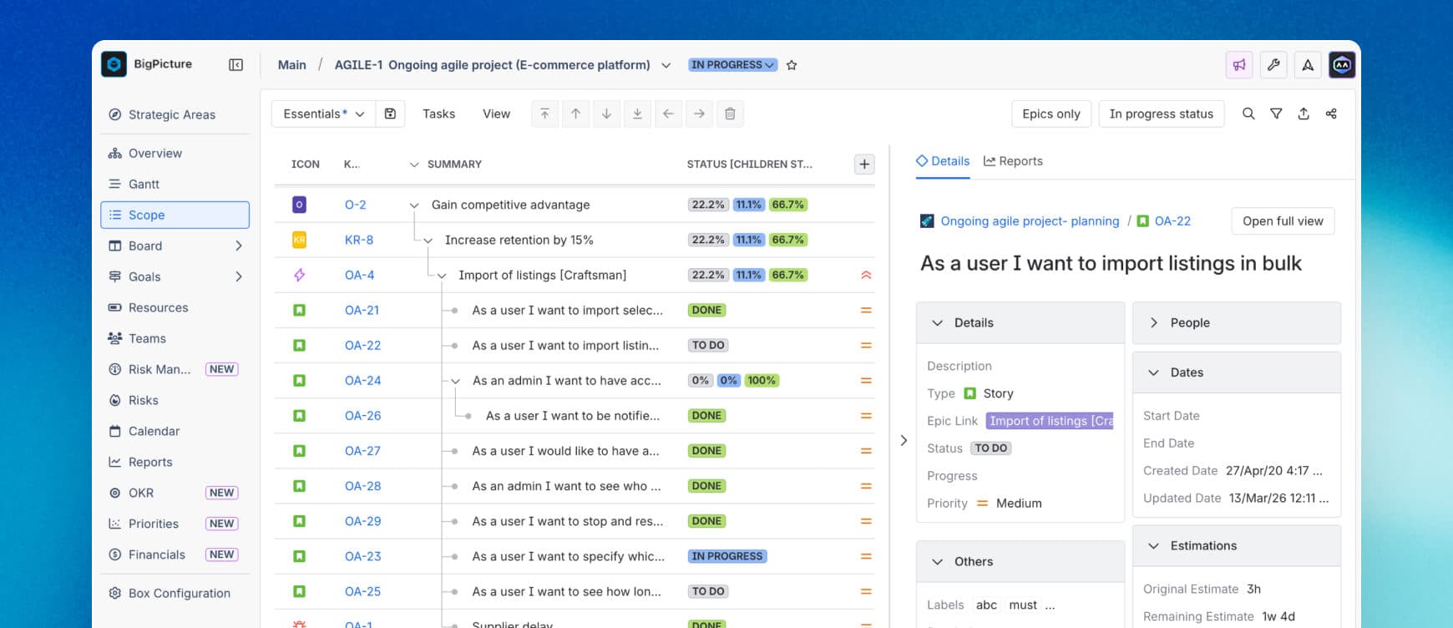Expand the Goals sidebar submenu
The image size is (1453, 628).
[238, 276]
